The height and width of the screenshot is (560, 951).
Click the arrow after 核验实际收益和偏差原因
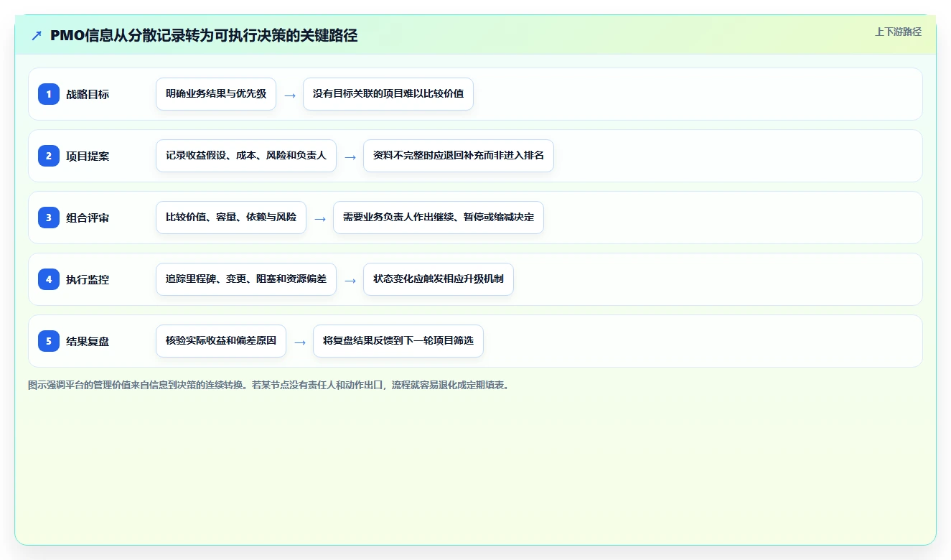(300, 342)
